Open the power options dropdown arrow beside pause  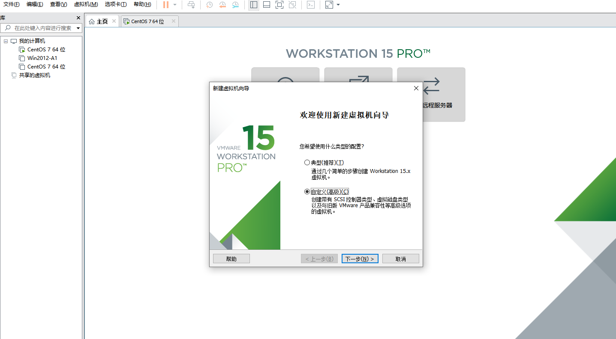tap(175, 5)
